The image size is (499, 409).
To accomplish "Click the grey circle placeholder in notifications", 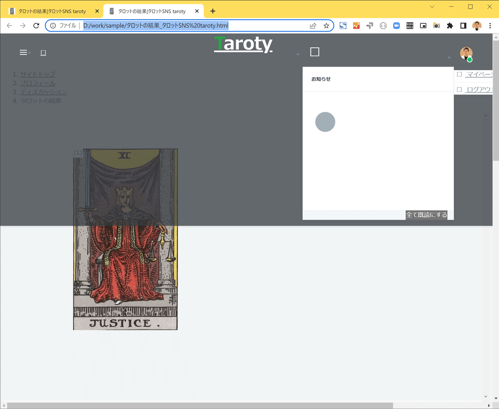I will click(x=325, y=122).
